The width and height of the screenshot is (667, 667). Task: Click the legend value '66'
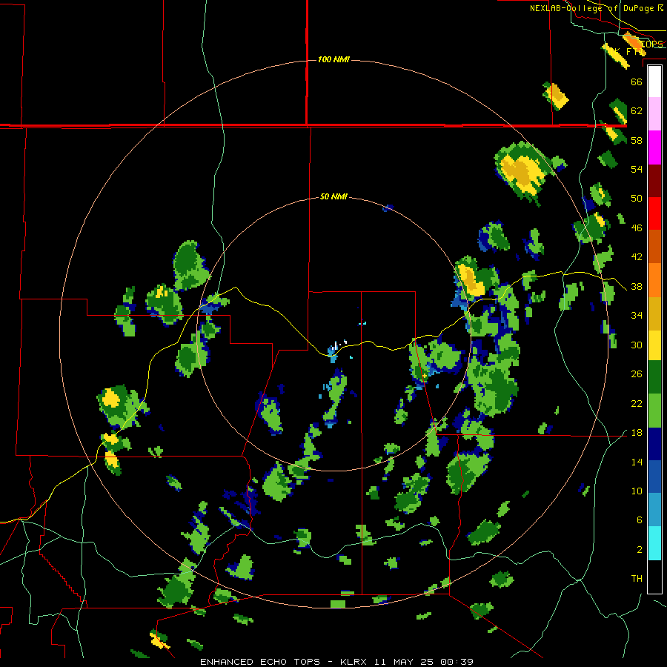pos(637,82)
